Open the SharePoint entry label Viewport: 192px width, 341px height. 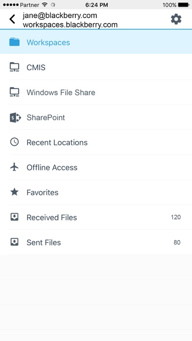point(46,118)
